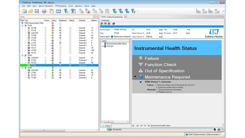Click printer icon in DTM status bar
This screenshot has width=245, height=138.
pyautogui.click(x=219, y=129)
